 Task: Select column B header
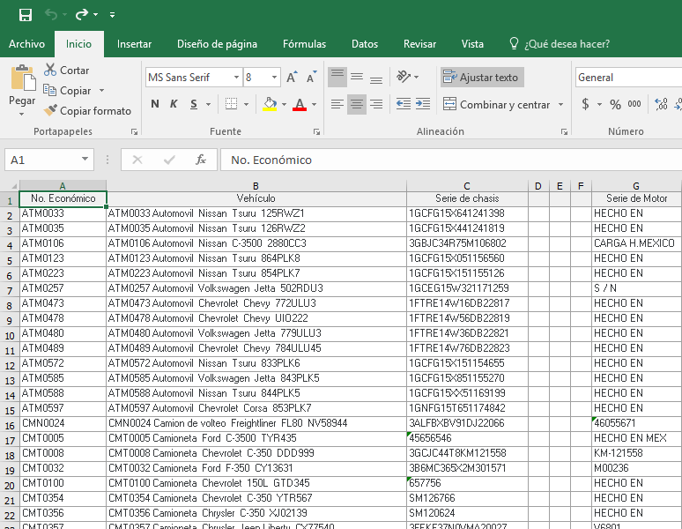256,185
